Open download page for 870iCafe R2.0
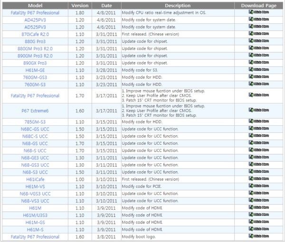The height and width of the screenshot is (242, 285). click(x=259, y=34)
